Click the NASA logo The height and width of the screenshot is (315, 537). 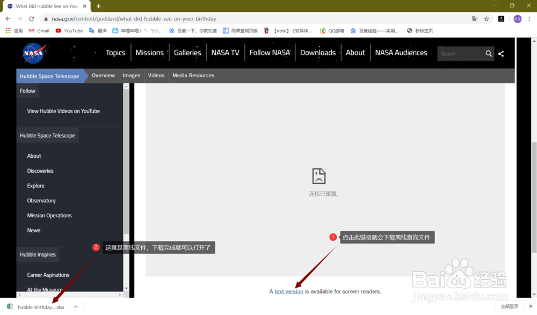pyautogui.click(x=34, y=53)
